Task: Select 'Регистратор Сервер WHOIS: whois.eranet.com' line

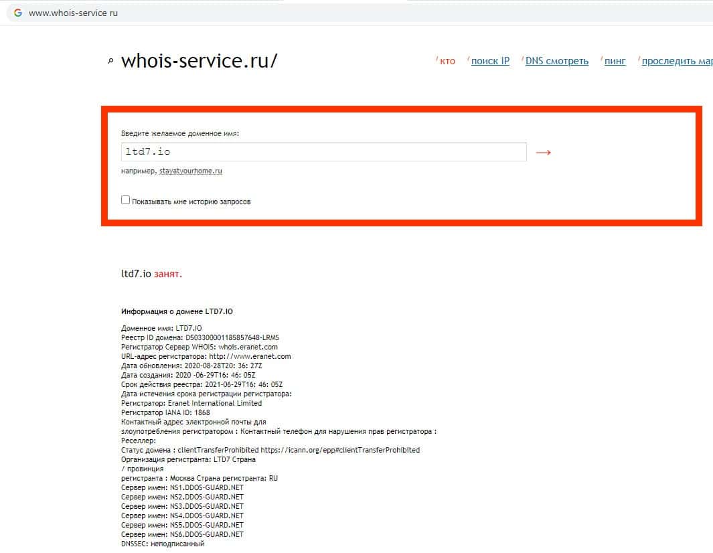Action: click(x=199, y=347)
